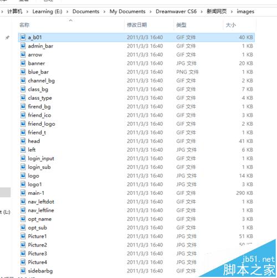Click the friend_ico file icon
The width and height of the screenshot is (277, 278).
[23, 115]
